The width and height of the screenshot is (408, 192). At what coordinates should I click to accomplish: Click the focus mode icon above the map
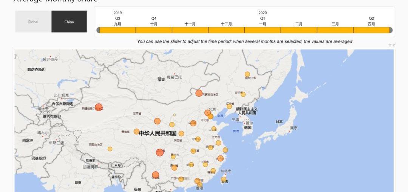(394, 45)
